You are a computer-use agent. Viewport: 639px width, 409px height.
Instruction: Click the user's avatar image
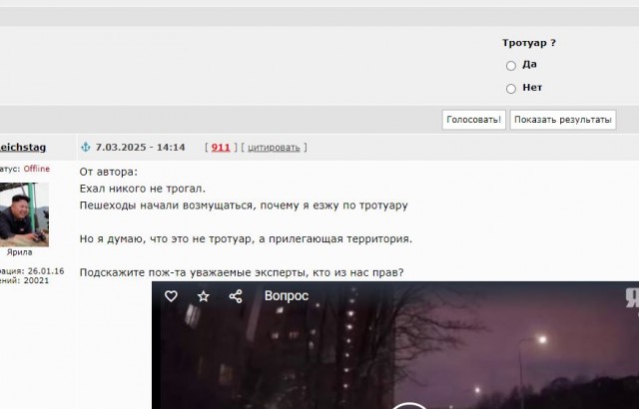pyautogui.click(x=24, y=214)
